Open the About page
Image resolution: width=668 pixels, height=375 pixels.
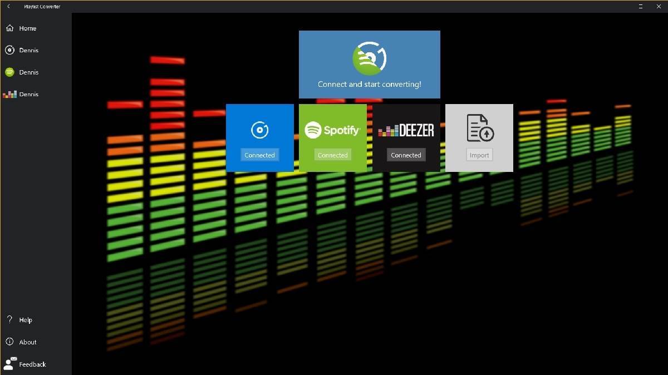tap(27, 342)
